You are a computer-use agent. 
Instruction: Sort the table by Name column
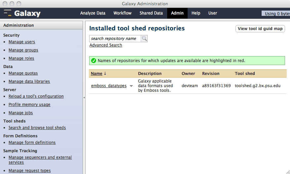(x=96, y=74)
